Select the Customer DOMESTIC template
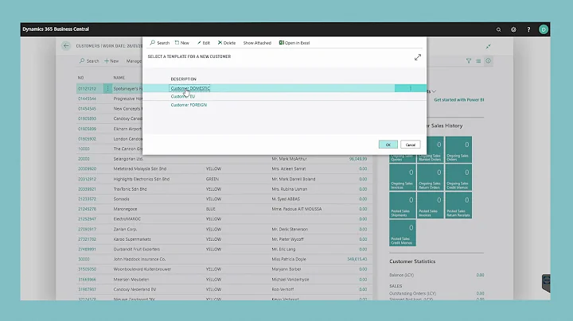The height and width of the screenshot is (321, 573). (190, 88)
